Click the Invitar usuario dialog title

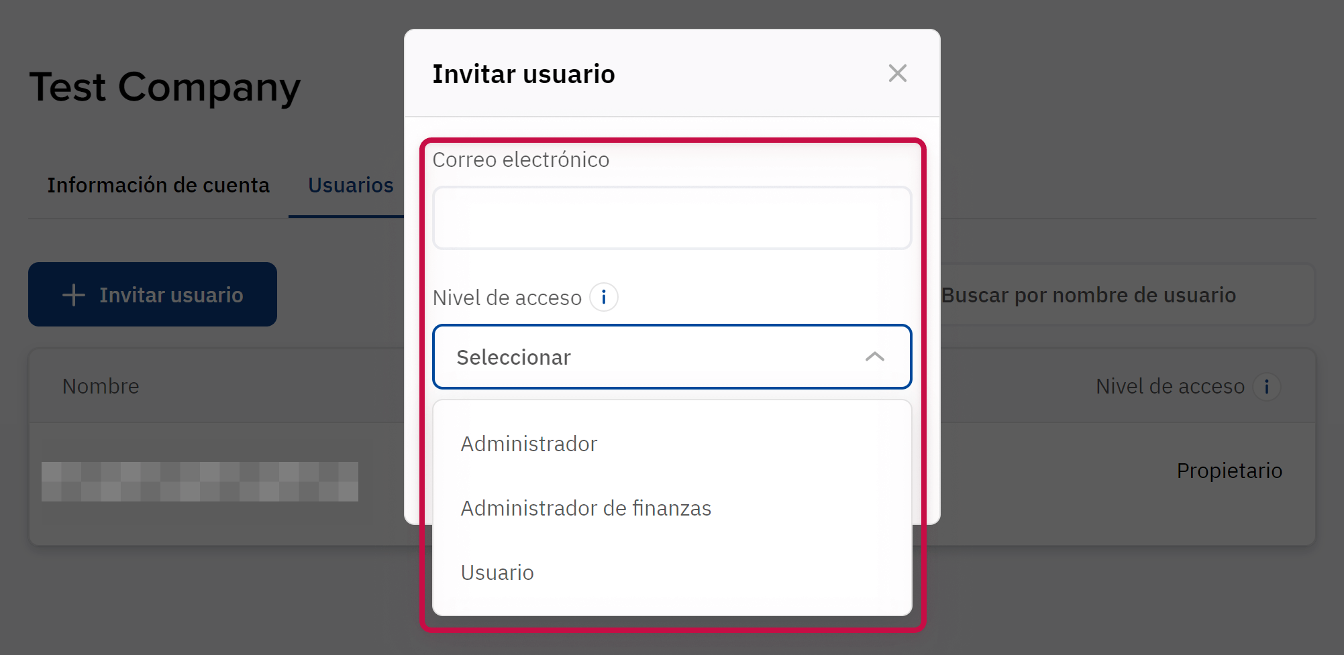(523, 74)
